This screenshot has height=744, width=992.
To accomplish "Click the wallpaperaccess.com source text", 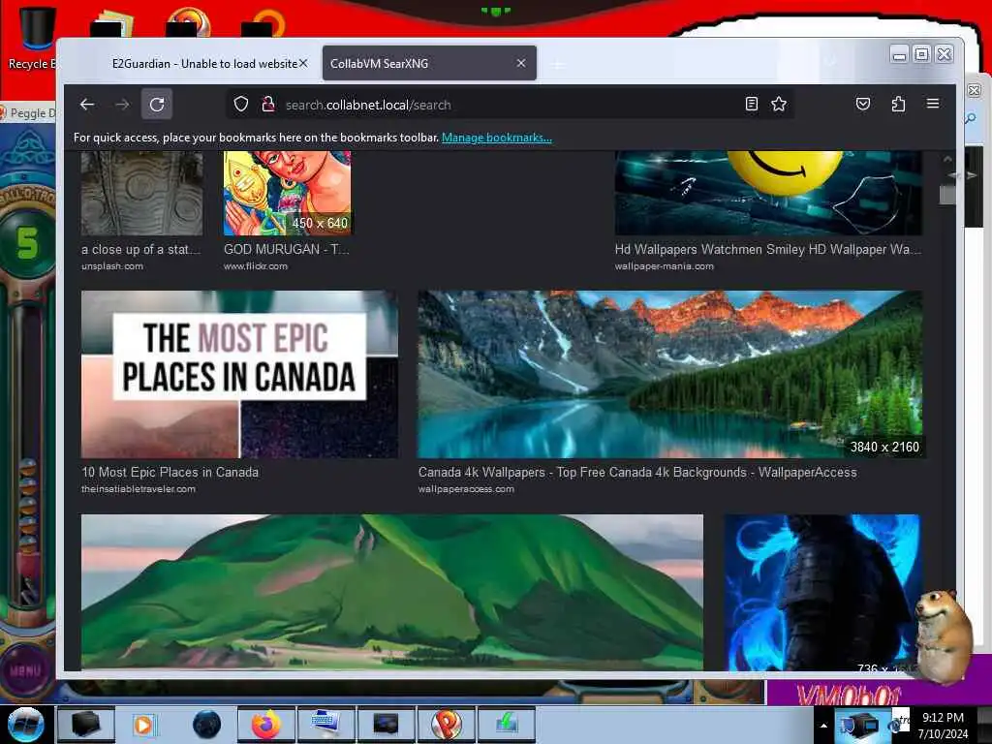I will tap(466, 489).
